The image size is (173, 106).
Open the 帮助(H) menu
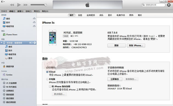point(45,11)
